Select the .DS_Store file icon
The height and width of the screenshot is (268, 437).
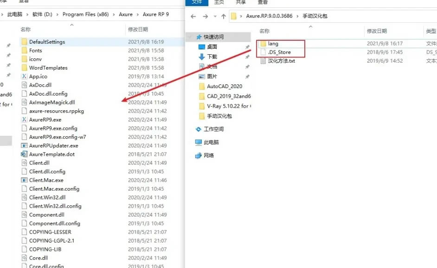(x=263, y=52)
